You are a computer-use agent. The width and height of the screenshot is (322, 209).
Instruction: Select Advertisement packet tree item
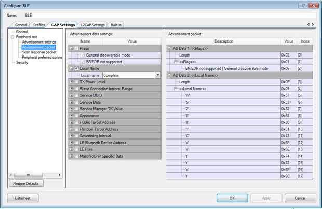(x=38, y=47)
